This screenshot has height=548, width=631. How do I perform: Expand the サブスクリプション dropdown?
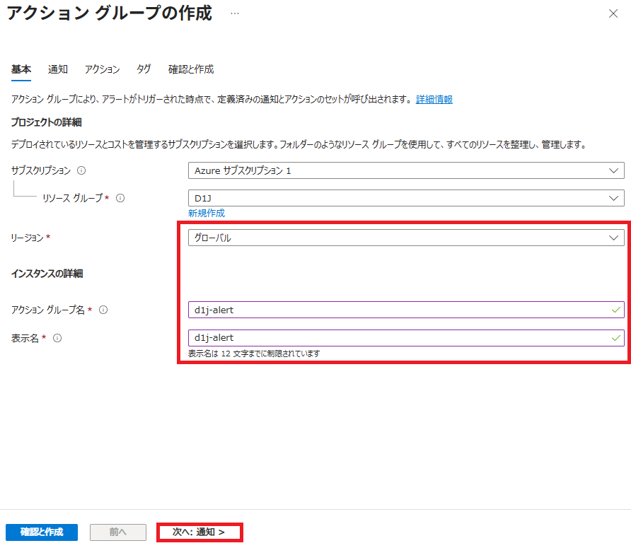405,170
